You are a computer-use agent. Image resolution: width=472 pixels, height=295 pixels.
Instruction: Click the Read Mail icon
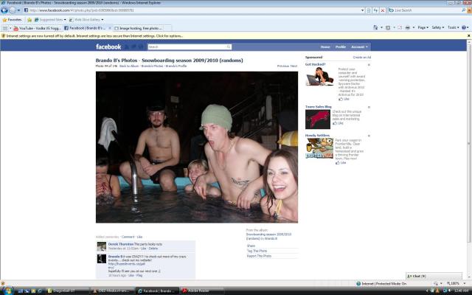coord(400,27)
